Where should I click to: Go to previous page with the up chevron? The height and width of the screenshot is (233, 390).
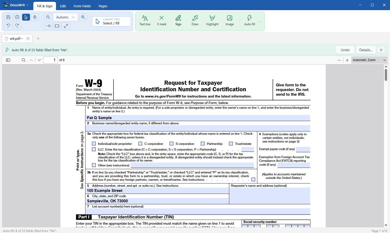(x=31, y=60)
